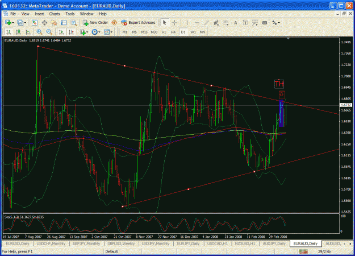Viewport: 355px width, 256px height.
Task: Select the trendline drawing tool
Action: click(x=207, y=23)
